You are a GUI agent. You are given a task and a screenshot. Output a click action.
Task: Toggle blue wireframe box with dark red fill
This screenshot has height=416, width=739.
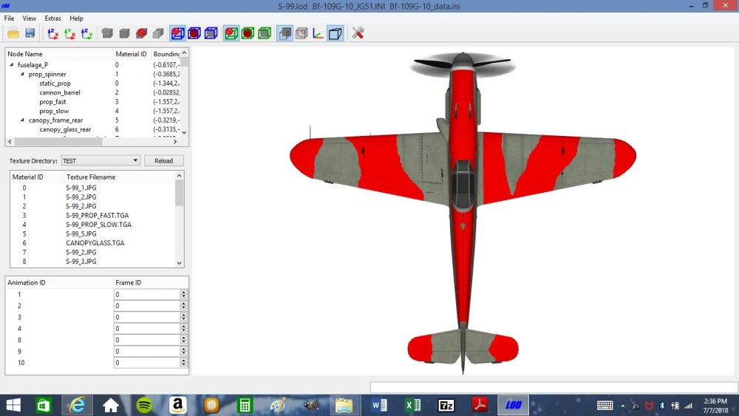point(194,33)
